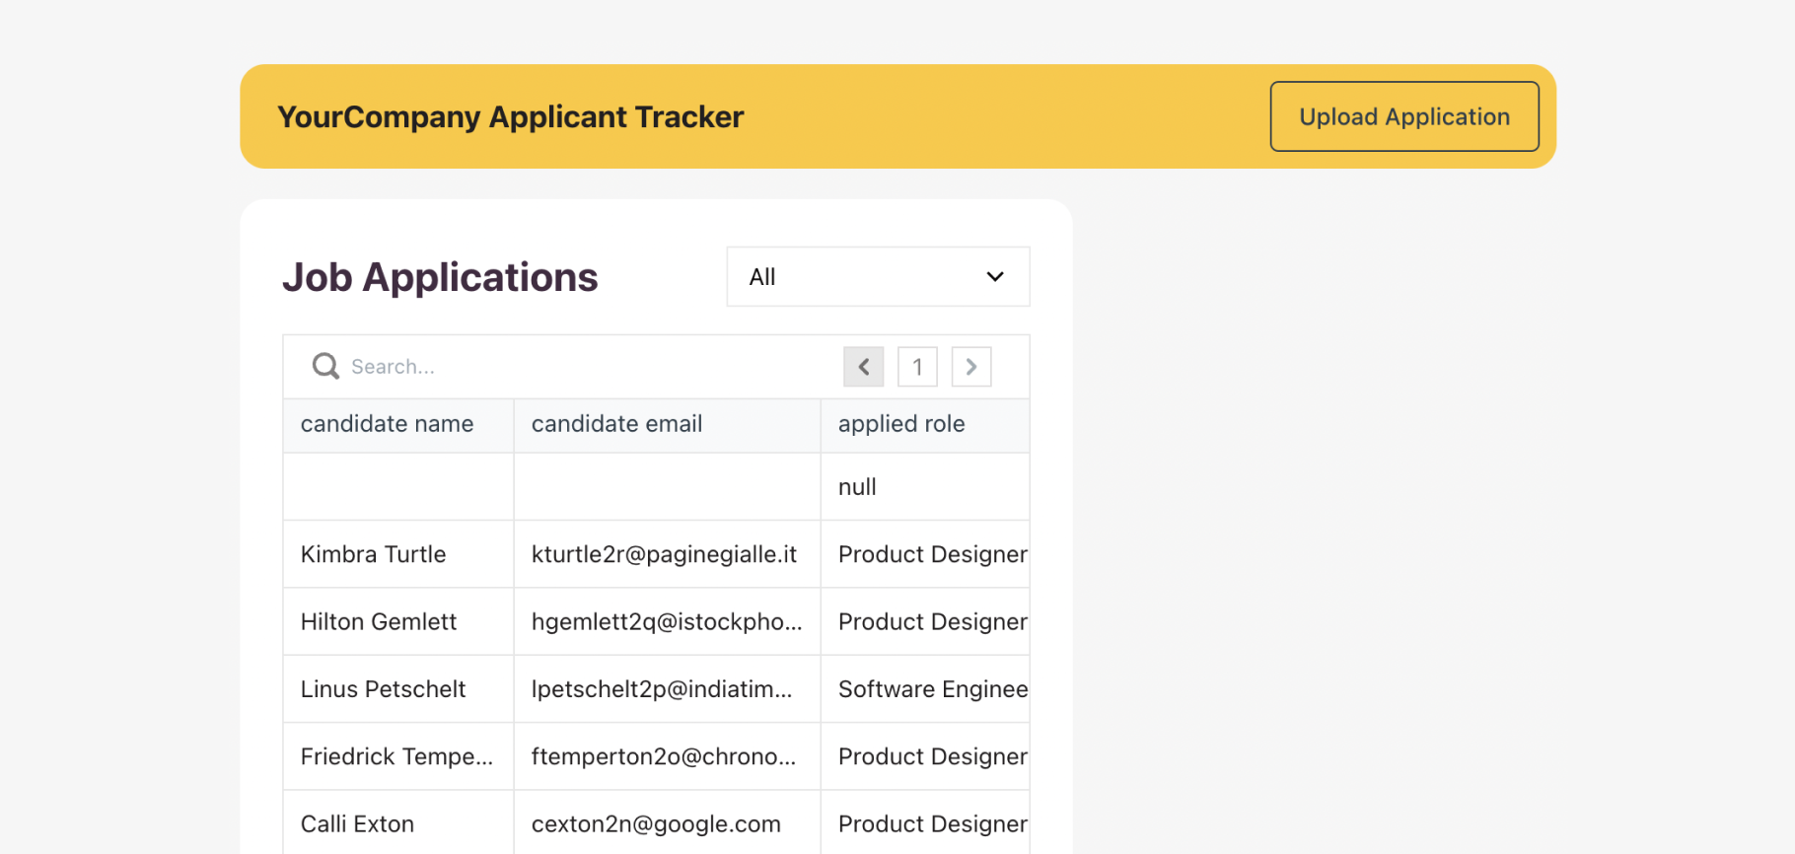Click the page number 1 box

coord(917,367)
